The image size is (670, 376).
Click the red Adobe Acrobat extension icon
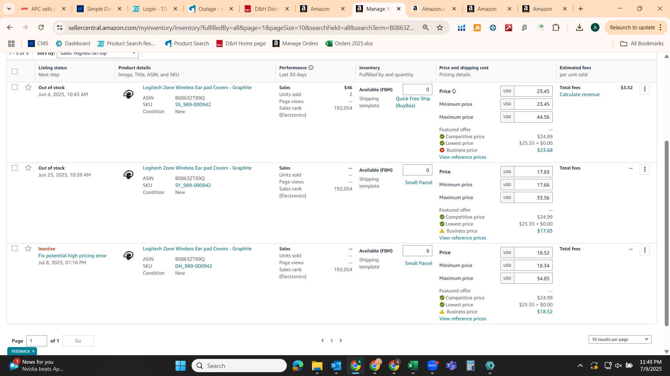click(x=508, y=28)
